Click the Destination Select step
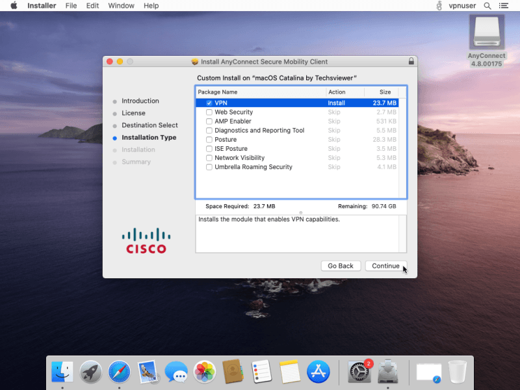This screenshot has height=390, width=520. tap(149, 125)
